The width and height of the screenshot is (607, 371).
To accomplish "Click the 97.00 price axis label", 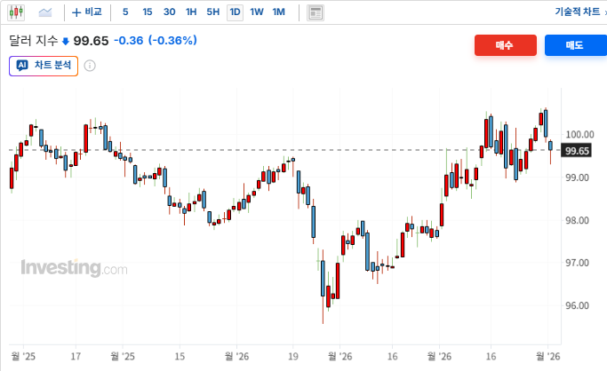I will (x=577, y=263).
